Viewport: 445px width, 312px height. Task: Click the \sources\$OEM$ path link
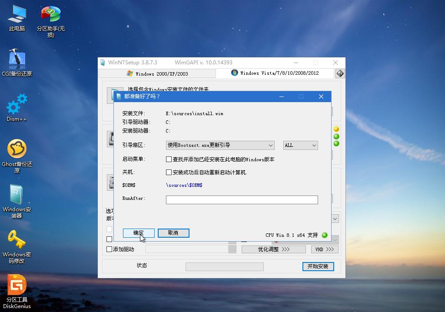(184, 185)
